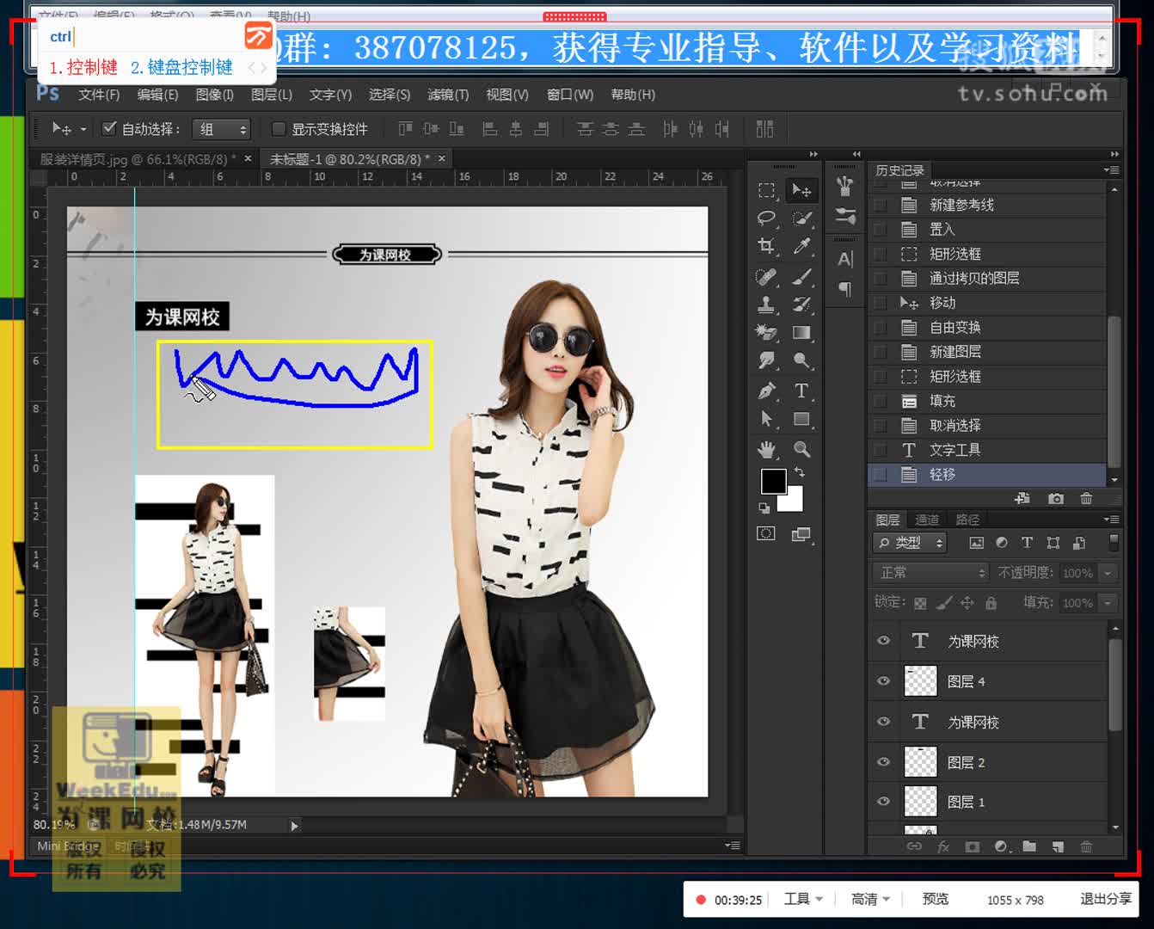Create a new layer in Layers panel
This screenshot has width=1154, height=929.
pyautogui.click(x=1058, y=846)
